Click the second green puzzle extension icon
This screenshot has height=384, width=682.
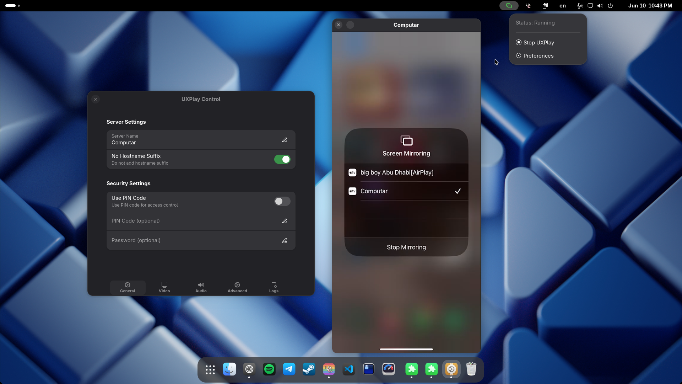click(x=432, y=369)
